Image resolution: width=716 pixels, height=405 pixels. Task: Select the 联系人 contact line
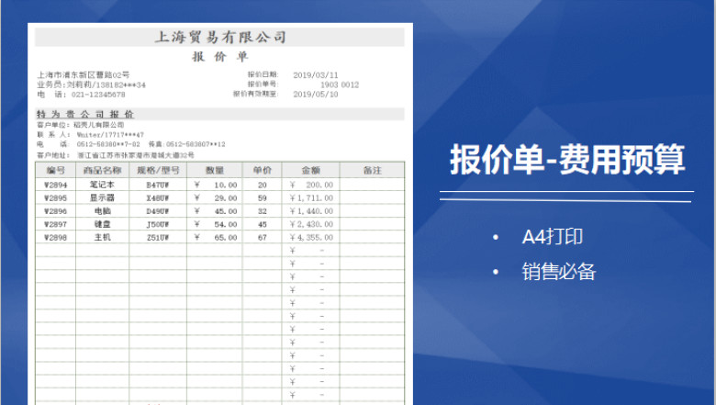pos(90,135)
